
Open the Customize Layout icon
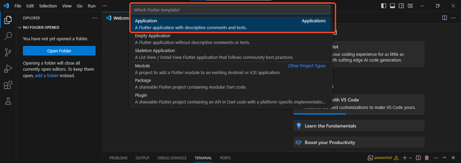[x=410, y=6]
